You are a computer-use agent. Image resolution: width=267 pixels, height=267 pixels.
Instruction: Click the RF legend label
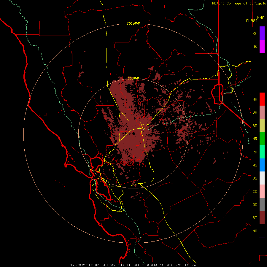[x=255, y=34]
